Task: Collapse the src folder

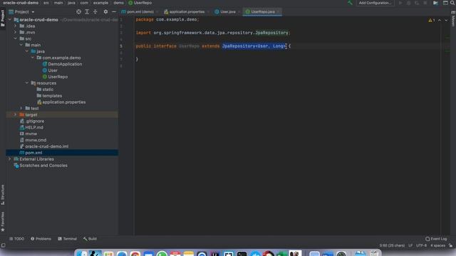Action: (x=16, y=38)
